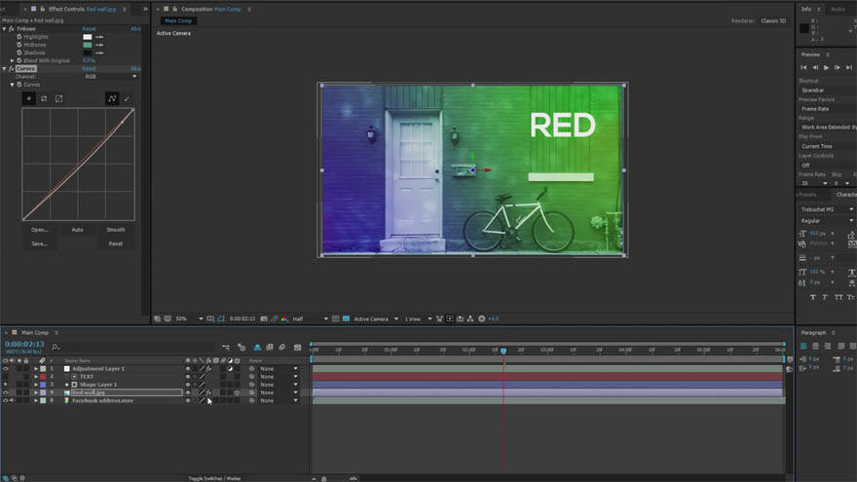Open the graph editor icon
Image resolution: width=857 pixels, height=482 pixels.
click(x=297, y=347)
